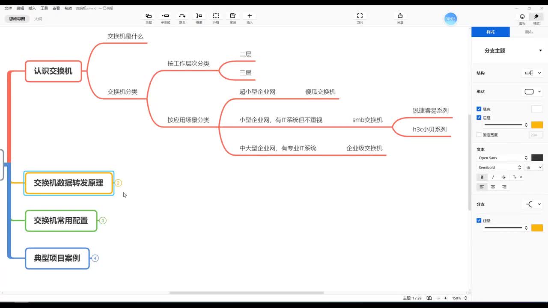Create a relationship with 联系 tool
The width and height of the screenshot is (548, 308).
pos(182,18)
